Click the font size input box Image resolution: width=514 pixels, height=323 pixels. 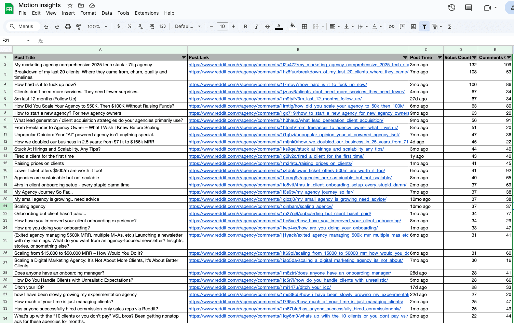pos(222,27)
